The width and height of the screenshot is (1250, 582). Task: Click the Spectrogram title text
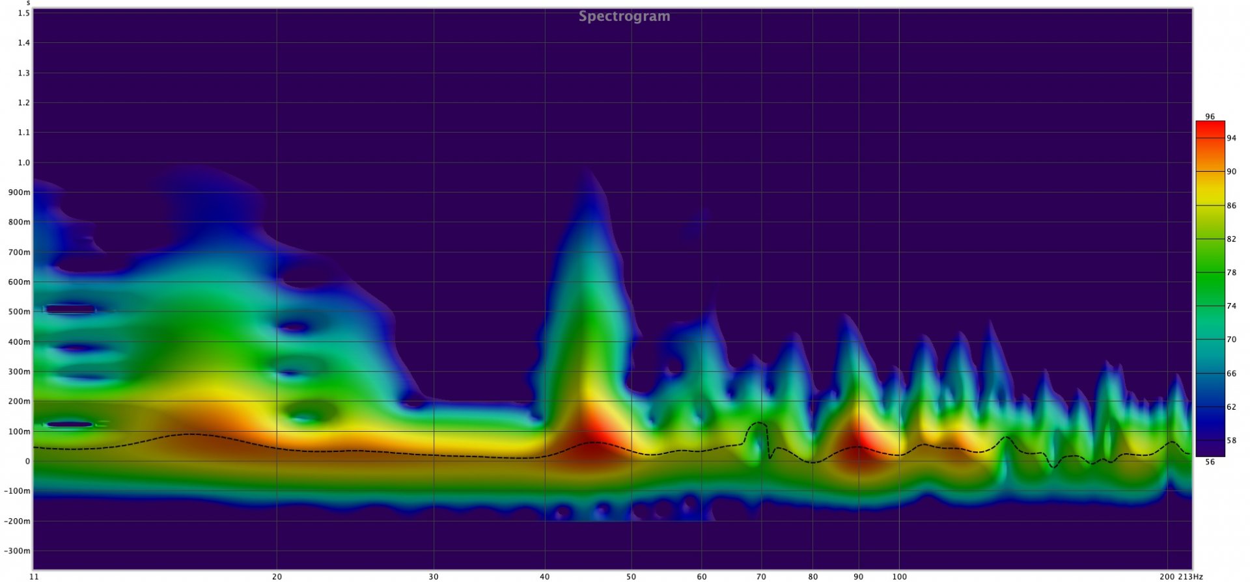point(624,16)
